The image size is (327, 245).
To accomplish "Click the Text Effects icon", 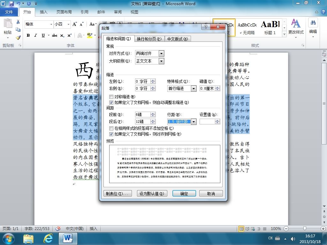I will pos(80,35).
